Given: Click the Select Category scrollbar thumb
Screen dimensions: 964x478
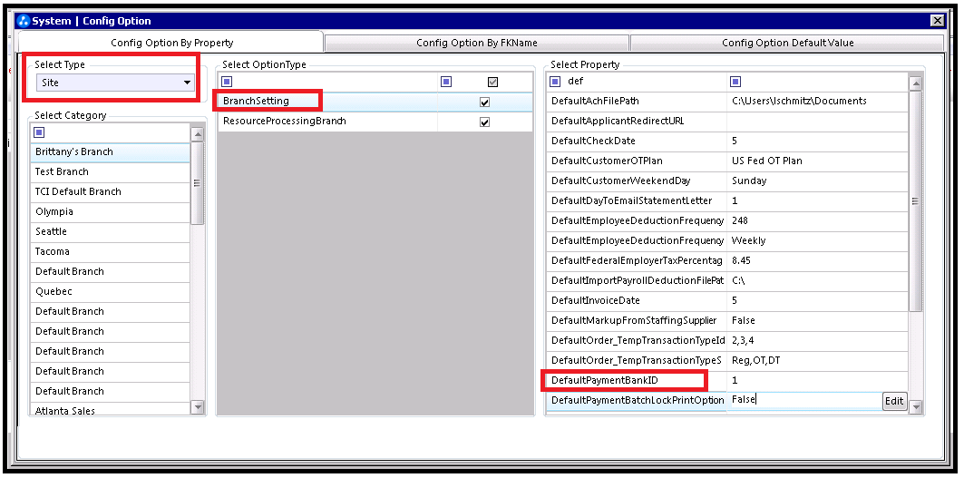Looking at the screenshot, I should (x=198, y=183).
